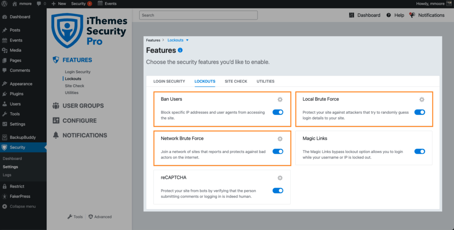The image size is (454, 230).
Task: Click the Dashboard grid icon in header
Action: 352,15
